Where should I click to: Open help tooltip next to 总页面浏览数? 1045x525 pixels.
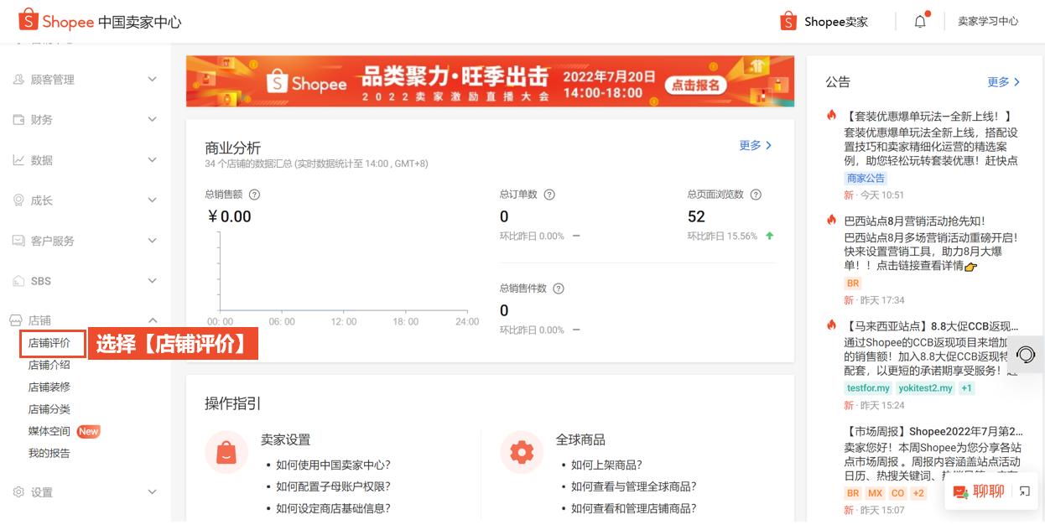click(x=756, y=195)
